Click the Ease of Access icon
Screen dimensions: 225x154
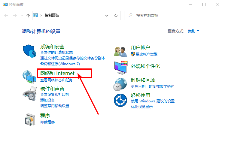(121, 100)
